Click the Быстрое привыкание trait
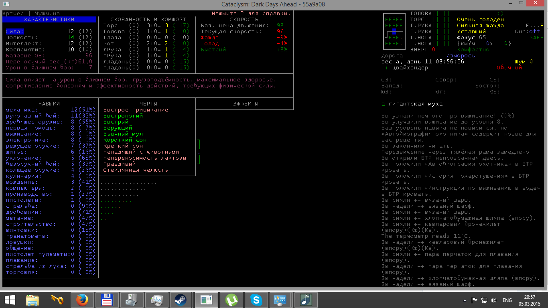Viewport: 548px width, 308px height. pyautogui.click(x=136, y=109)
